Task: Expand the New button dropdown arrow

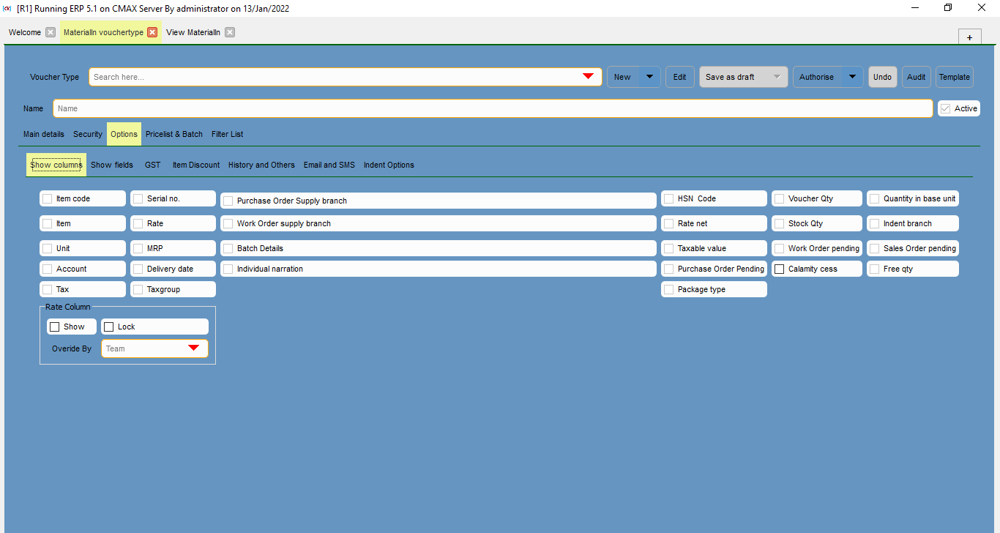Action: coord(649,77)
